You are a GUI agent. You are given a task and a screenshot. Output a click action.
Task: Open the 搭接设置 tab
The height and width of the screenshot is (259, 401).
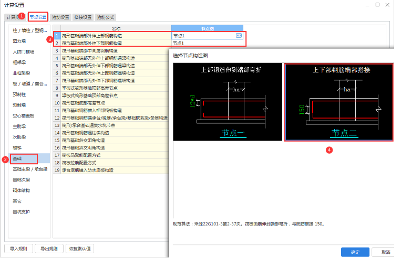coord(83,17)
